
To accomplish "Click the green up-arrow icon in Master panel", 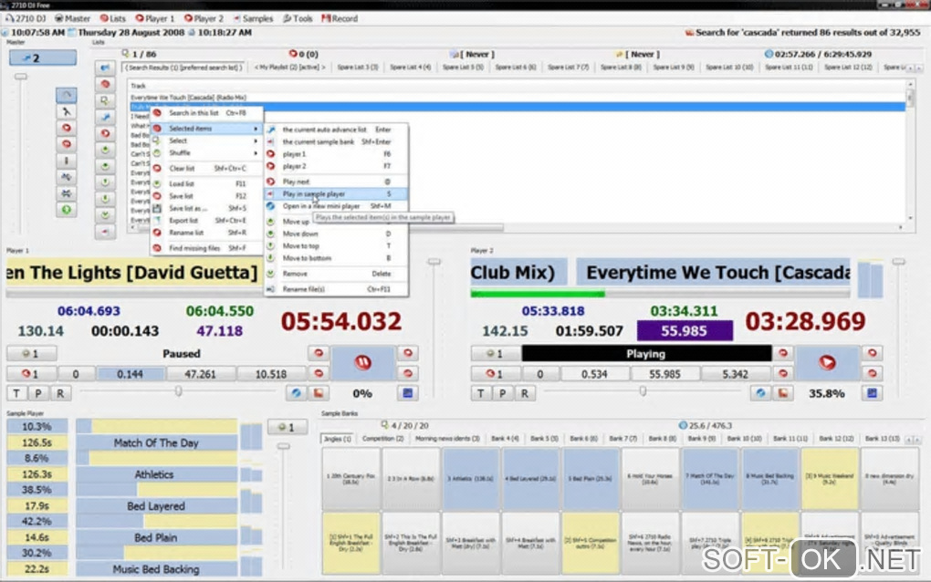I will [67, 210].
